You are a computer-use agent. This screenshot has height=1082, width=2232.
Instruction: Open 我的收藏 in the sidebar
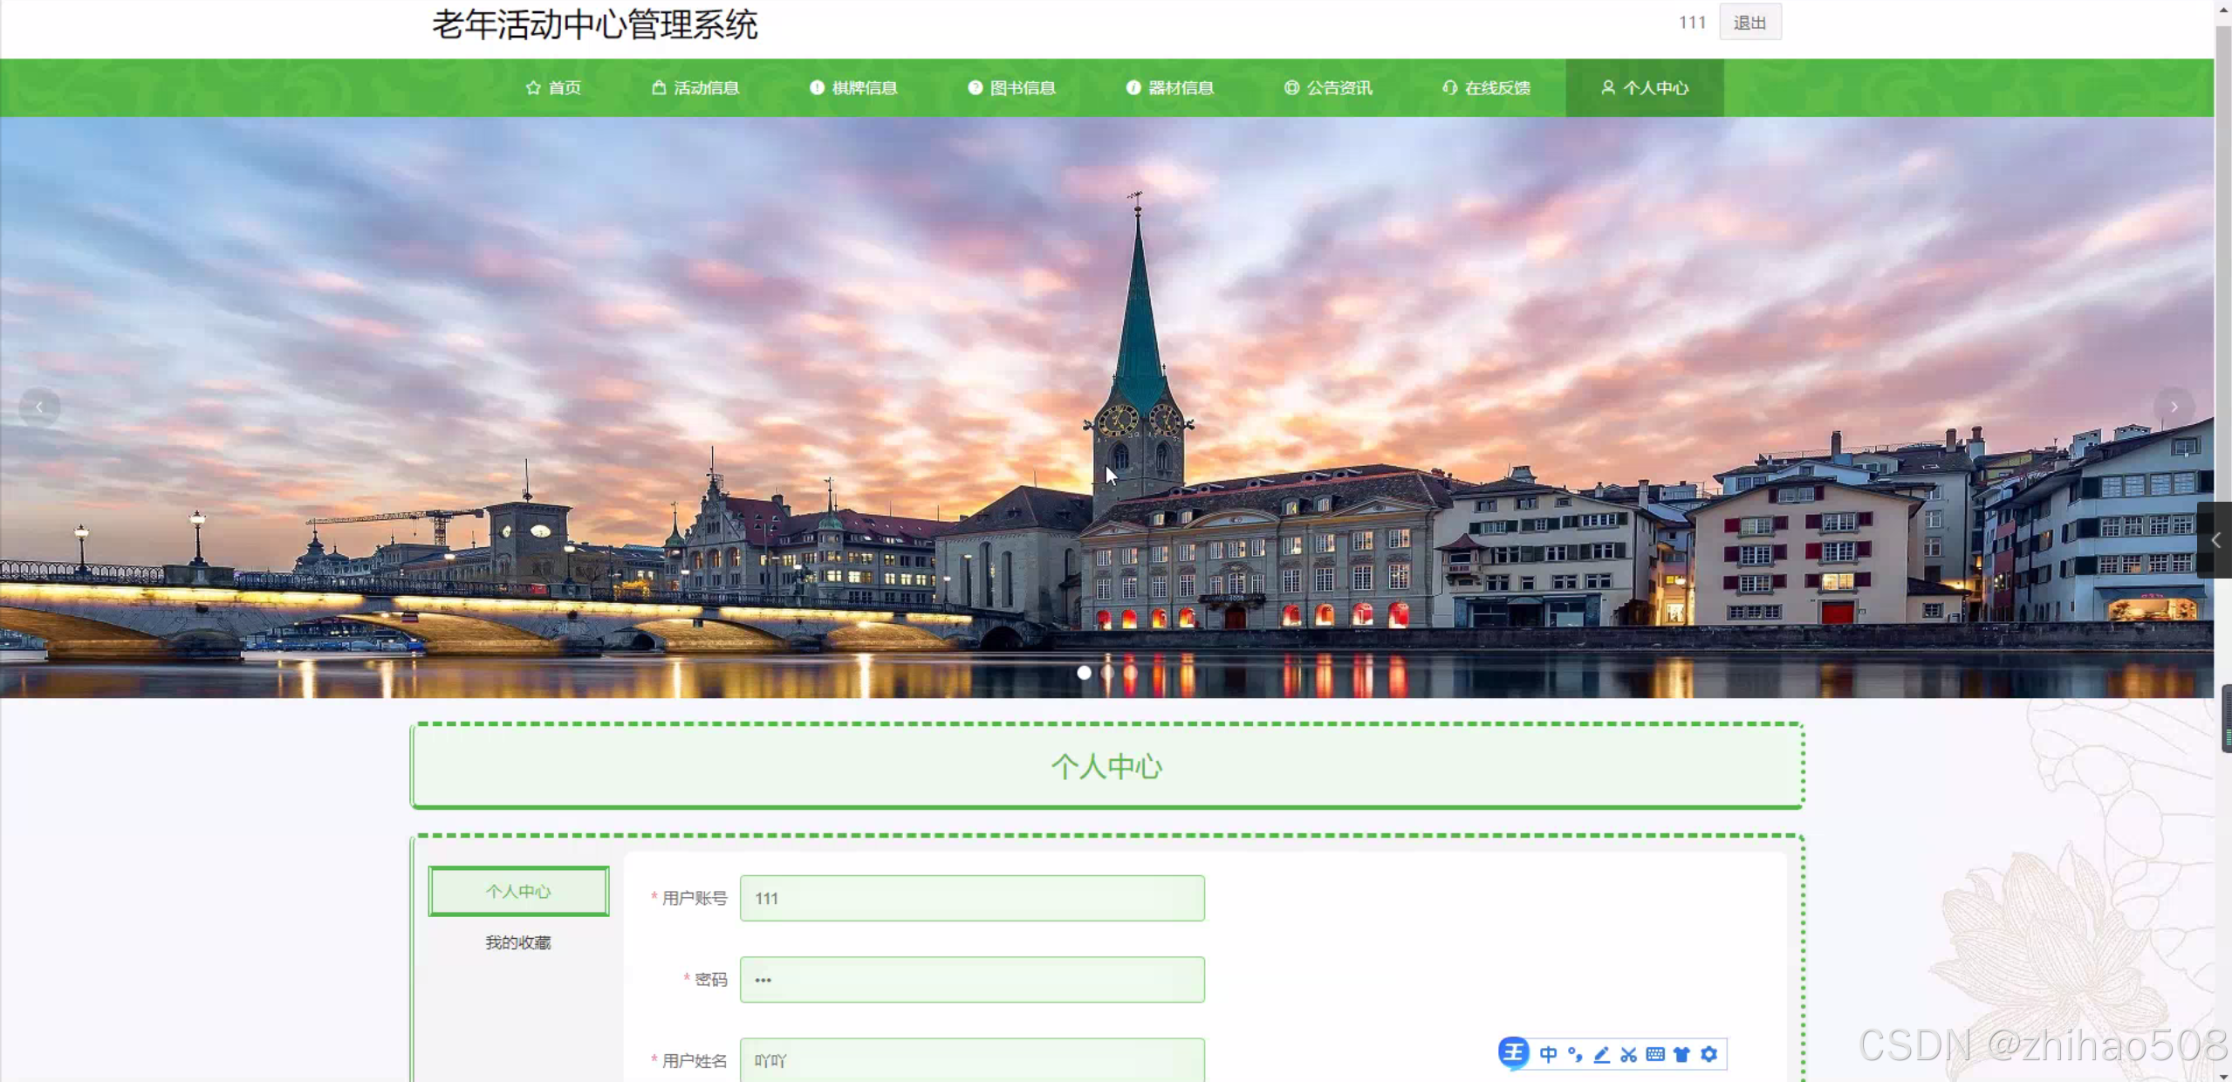click(x=518, y=942)
